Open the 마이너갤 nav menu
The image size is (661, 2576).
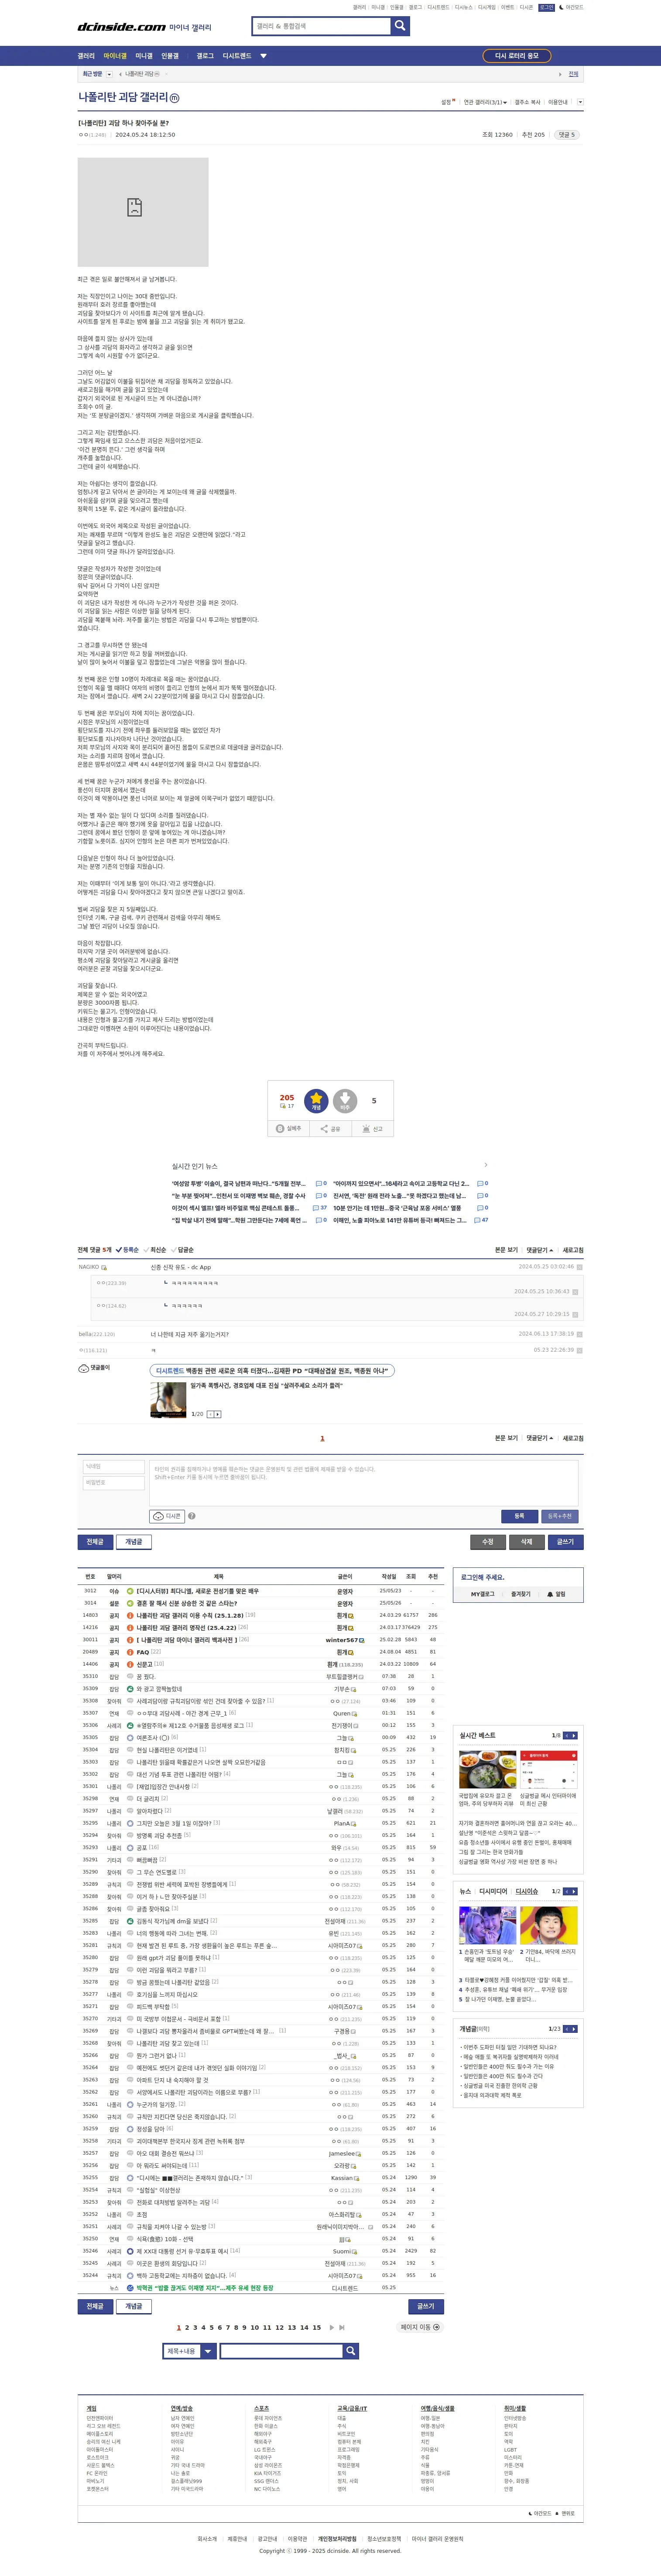116,56
